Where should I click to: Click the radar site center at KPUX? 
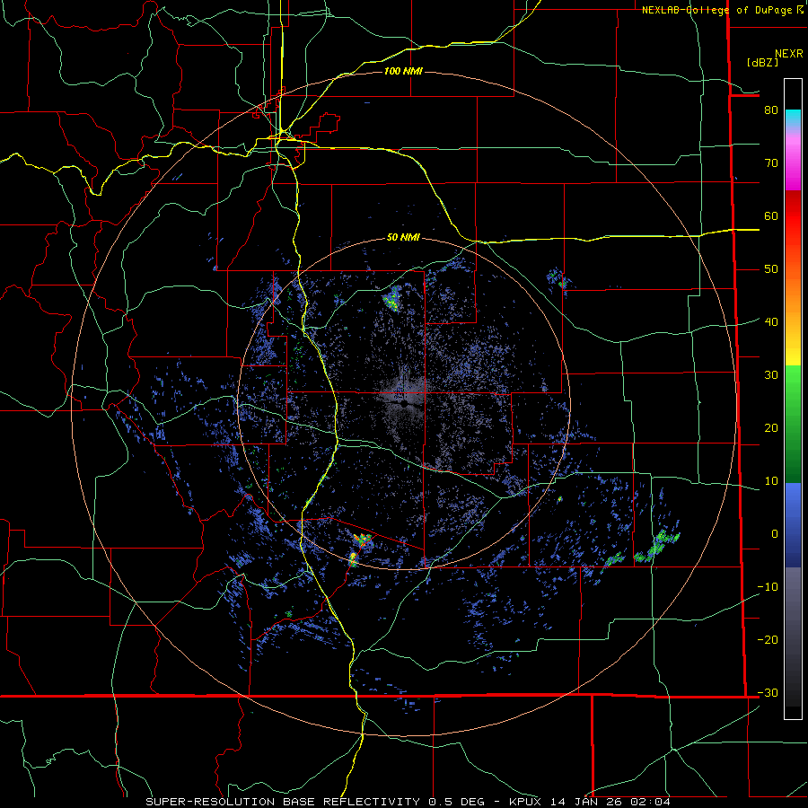coord(406,403)
